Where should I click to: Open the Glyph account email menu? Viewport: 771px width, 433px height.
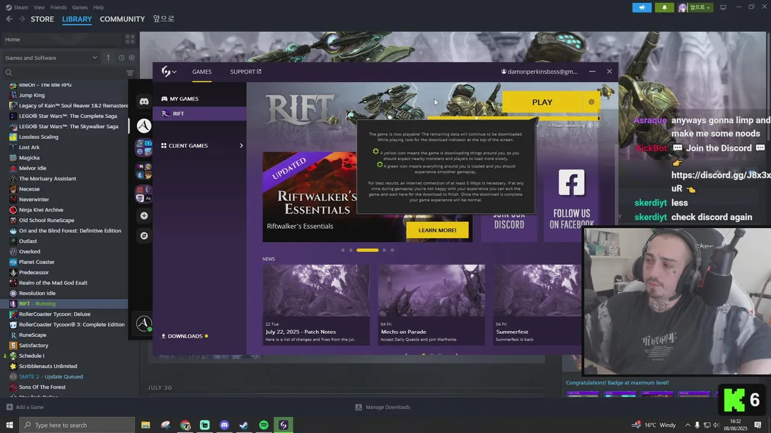click(x=539, y=72)
